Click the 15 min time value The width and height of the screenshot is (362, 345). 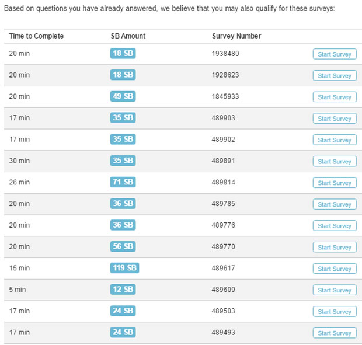(19, 268)
